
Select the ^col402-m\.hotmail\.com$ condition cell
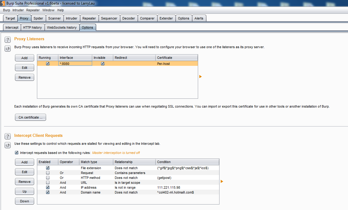point(187,192)
